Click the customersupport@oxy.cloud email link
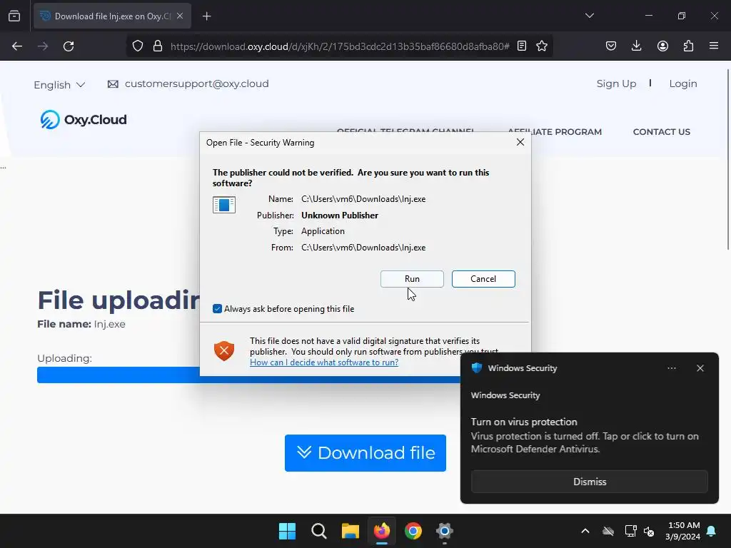Viewport: 731px width, 548px height. [x=197, y=84]
